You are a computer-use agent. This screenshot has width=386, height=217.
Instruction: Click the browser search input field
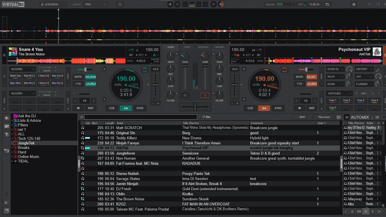[x=140, y=117]
